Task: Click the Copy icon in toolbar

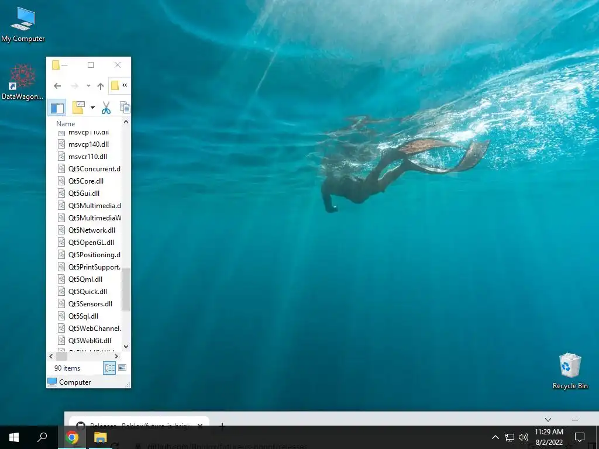Action: point(125,108)
